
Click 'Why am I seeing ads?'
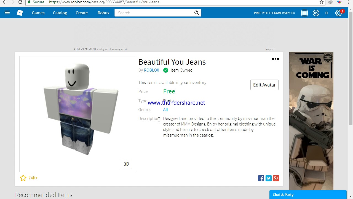tap(113, 49)
